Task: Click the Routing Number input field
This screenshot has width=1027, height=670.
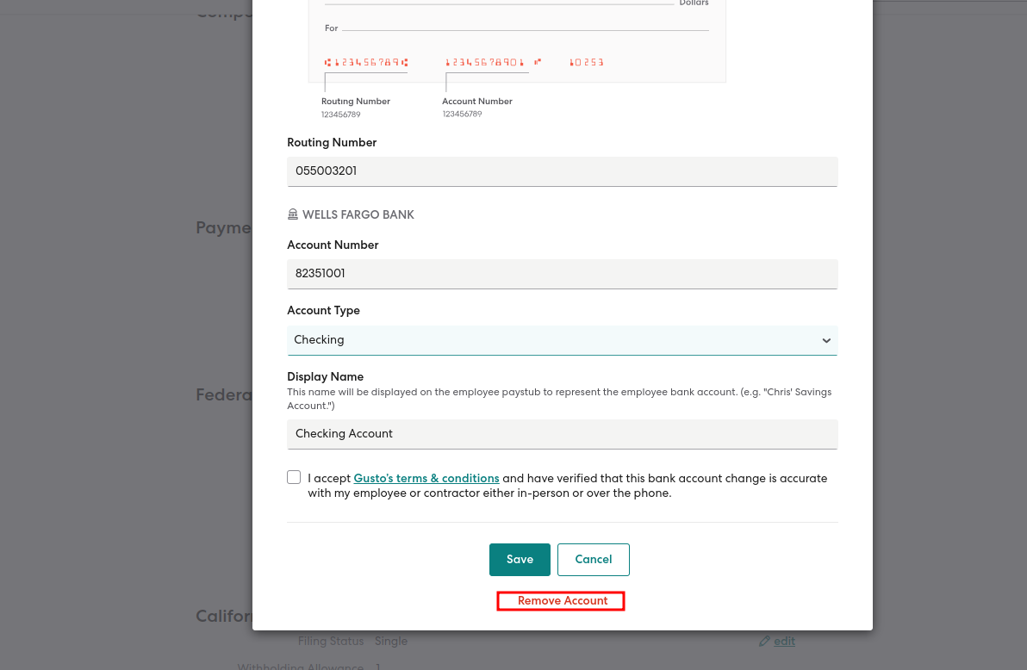Action: (x=562, y=171)
